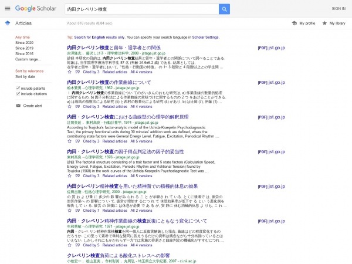Screen dimensions: 352x264
Task: Open the PDF link for the 1976 result
Action: pos(272,151)
